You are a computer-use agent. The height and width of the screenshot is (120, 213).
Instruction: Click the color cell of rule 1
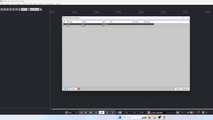106,24
